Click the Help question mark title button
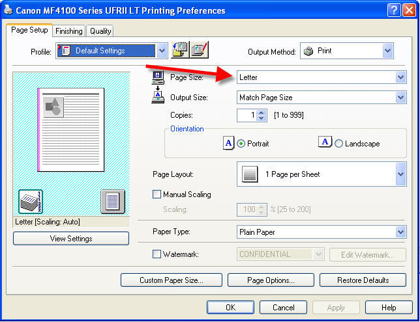Image resolution: width=420 pixels, height=322 pixels. [x=393, y=10]
